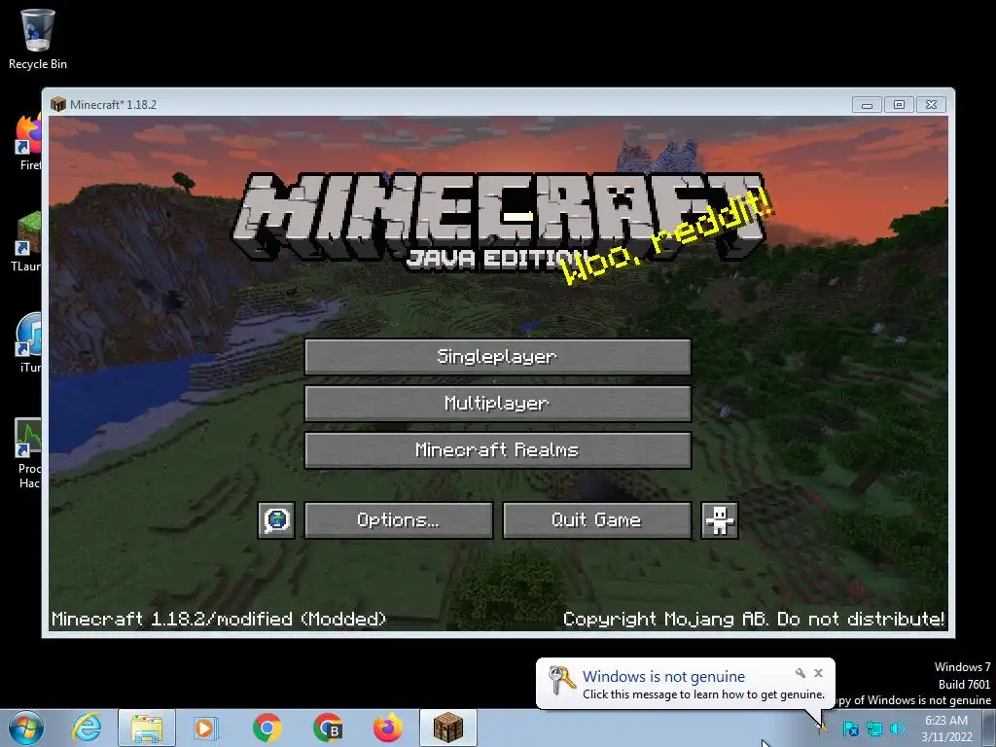
Task: Open the Recycle Bin desktop icon
Action: [38, 39]
